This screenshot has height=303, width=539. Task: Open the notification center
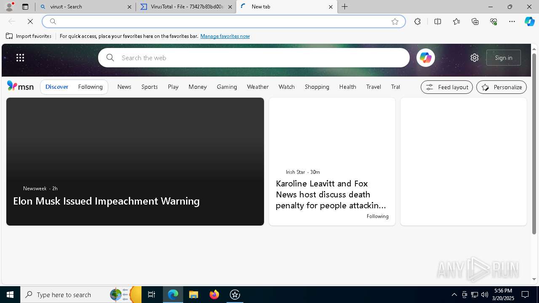pyautogui.click(x=525, y=295)
